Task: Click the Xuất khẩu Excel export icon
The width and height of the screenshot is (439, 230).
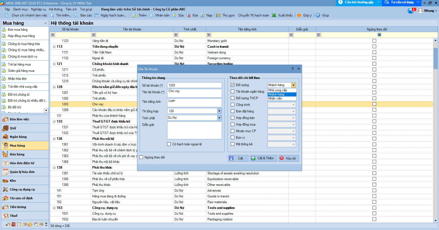Action: 274,15
